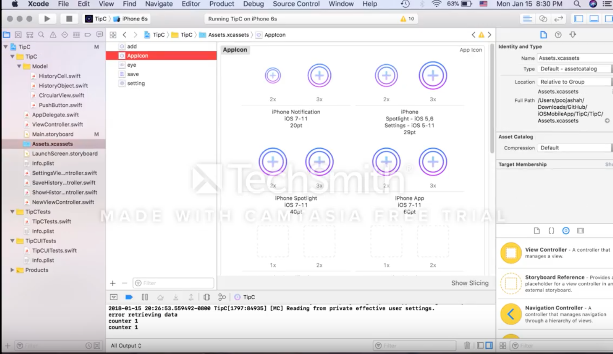613x354 pixels.
Task: Open the Find navigator magnifier icon
Action: [x=41, y=35]
